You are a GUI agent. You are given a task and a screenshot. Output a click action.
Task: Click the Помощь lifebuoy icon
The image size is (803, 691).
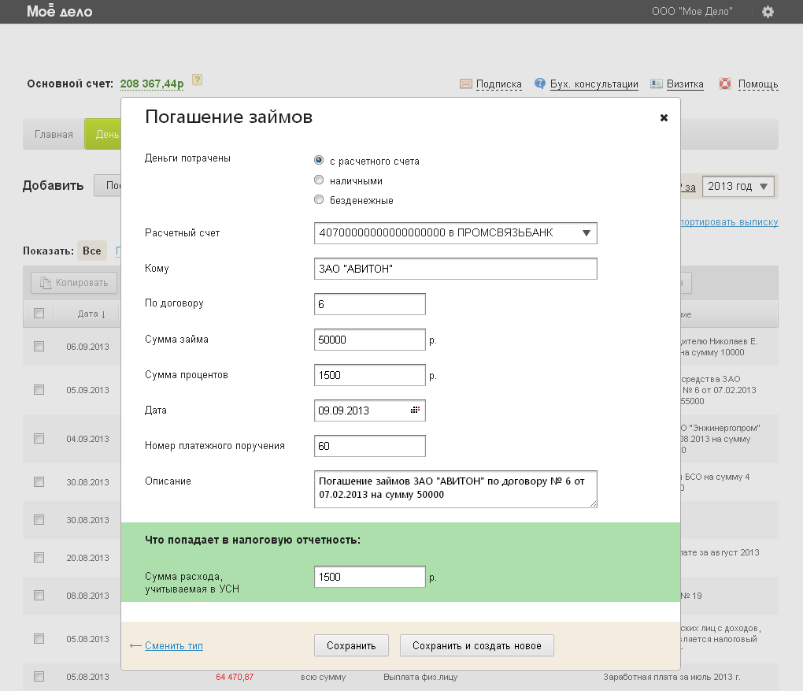tap(725, 84)
